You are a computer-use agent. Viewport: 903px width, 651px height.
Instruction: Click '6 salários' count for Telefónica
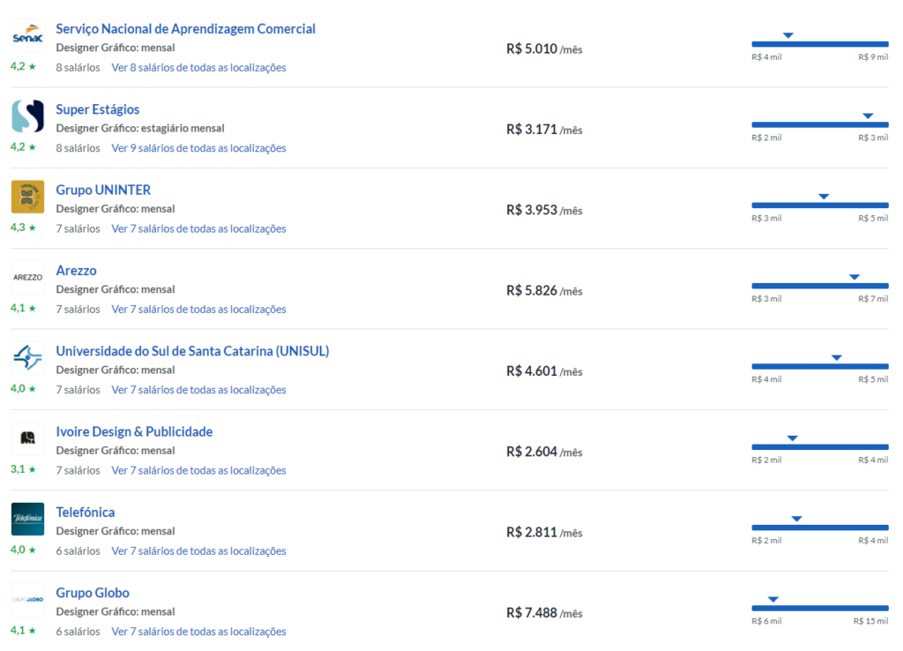coord(78,551)
